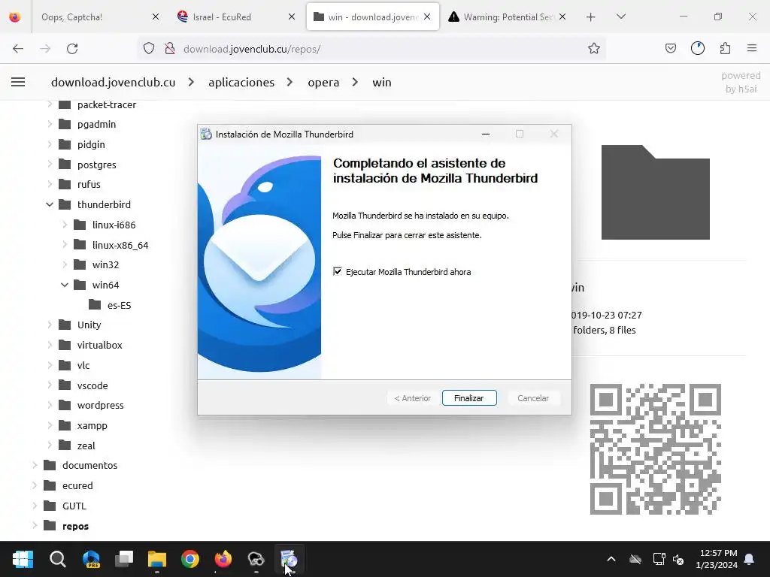
Task: Click the Cancelar button in installer
Action: [533, 398]
